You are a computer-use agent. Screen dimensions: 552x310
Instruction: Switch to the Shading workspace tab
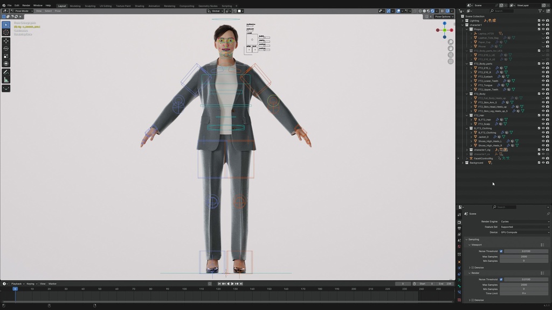(x=140, y=5)
